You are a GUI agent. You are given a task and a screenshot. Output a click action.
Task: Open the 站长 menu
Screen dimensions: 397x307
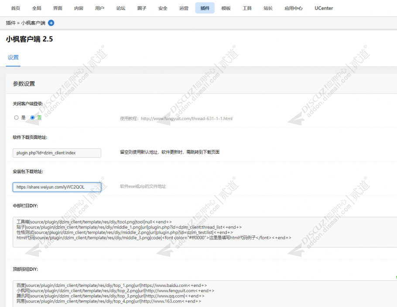tap(268, 8)
